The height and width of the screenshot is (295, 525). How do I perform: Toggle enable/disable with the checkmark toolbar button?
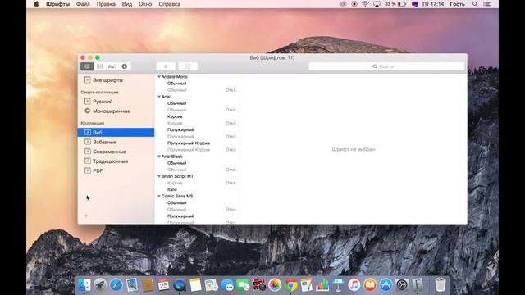(x=188, y=66)
